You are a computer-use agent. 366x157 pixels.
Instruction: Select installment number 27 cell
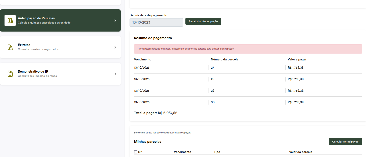213,68
